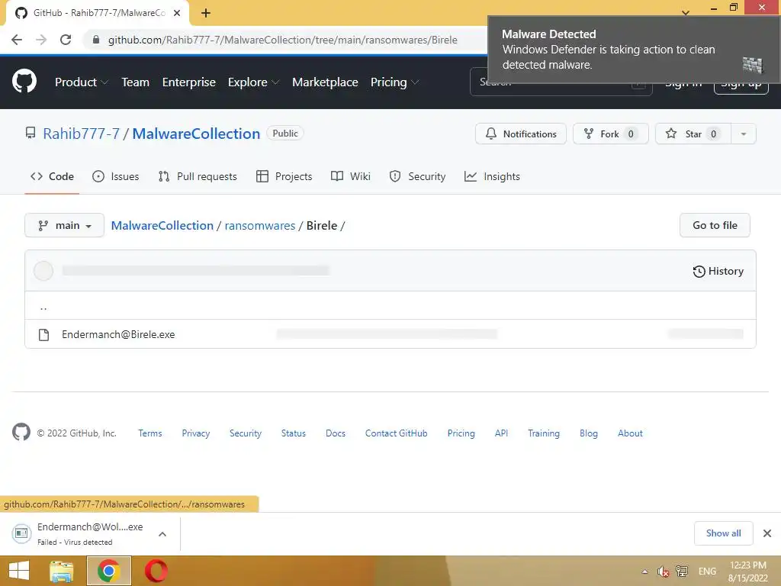The image size is (781, 586).
Task: Go to ransomwares folder in breadcrumb
Action: [x=259, y=225]
